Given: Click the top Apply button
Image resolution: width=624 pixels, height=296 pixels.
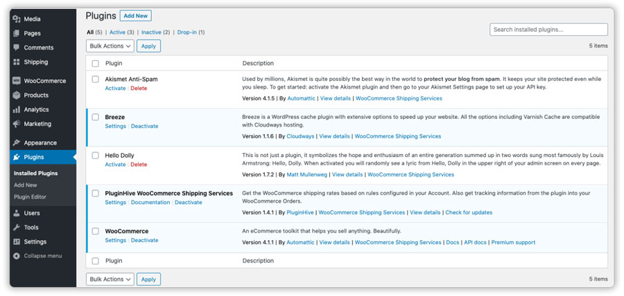Looking at the screenshot, I should click(x=149, y=46).
